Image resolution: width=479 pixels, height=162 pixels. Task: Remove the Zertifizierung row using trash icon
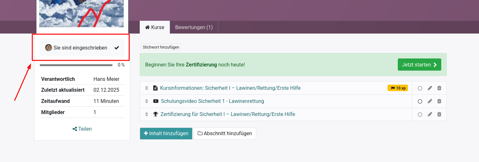[x=439, y=114]
